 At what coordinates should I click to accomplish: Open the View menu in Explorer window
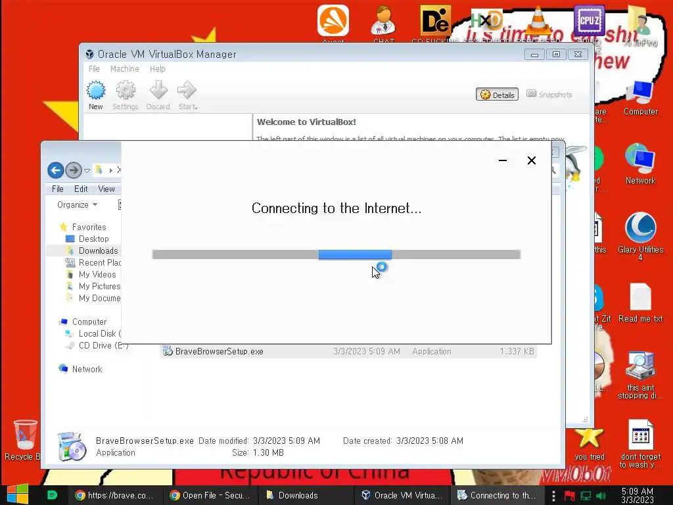[106, 189]
